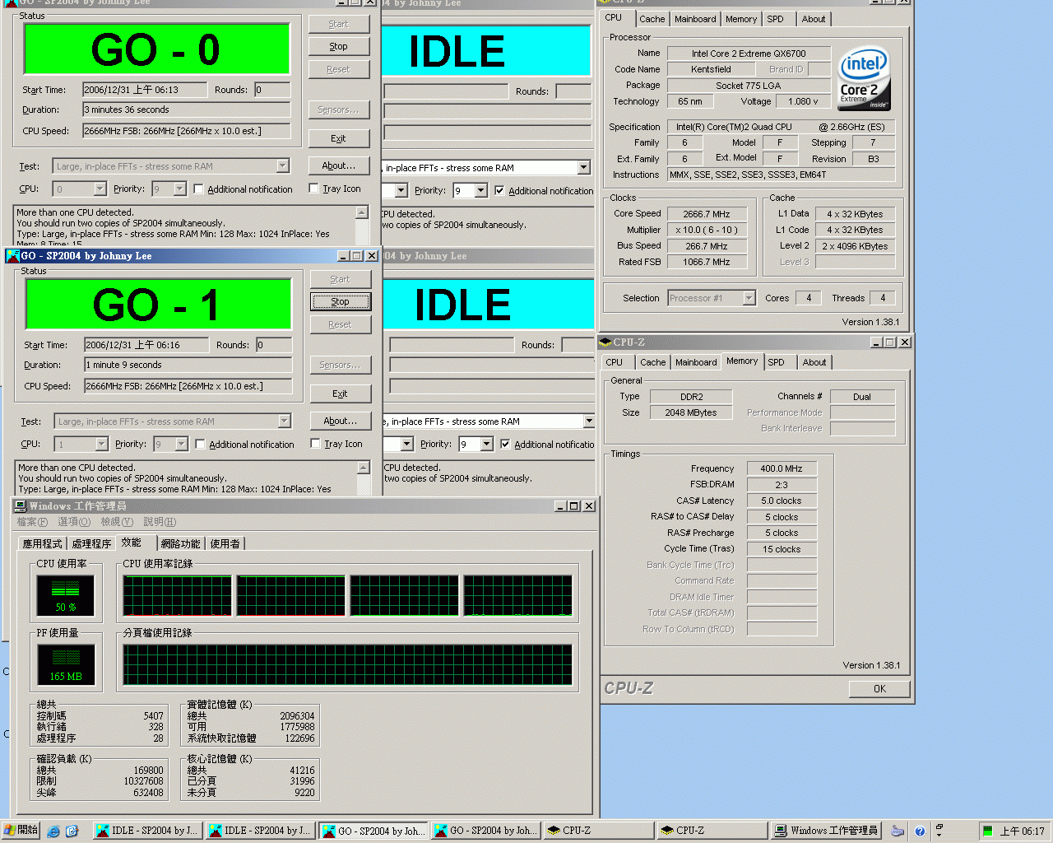Open CPU dropdown in GO - 1 window

[x=101, y=445]
